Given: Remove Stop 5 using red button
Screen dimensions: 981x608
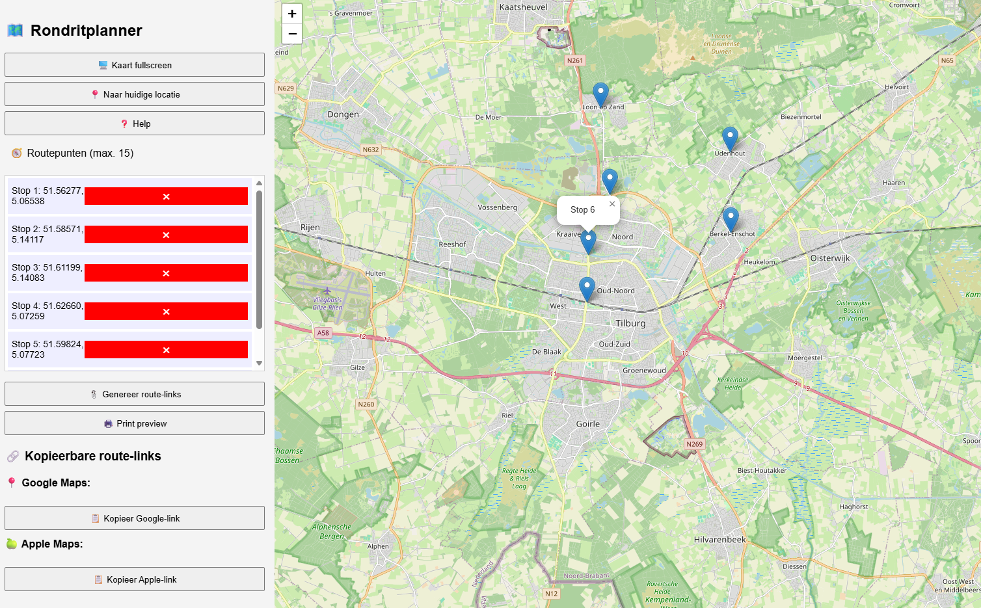Looking at the screenshot, I should click(x=166, y=350).
